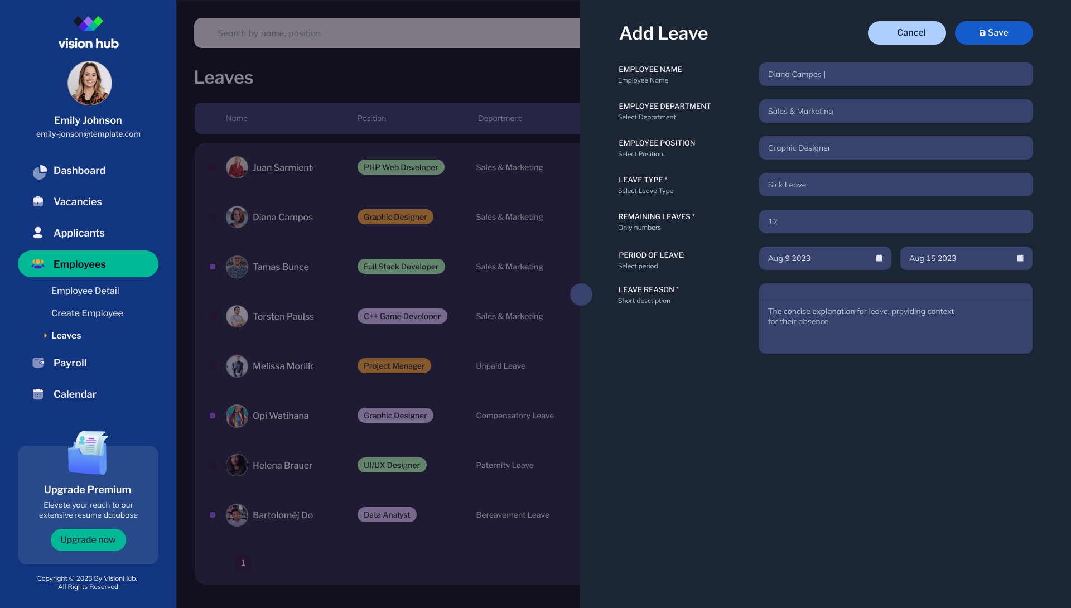Toggle checkbox for Bartoloměj row
Viewport: 1071px width, 608px height.
[x=213, y=515]
